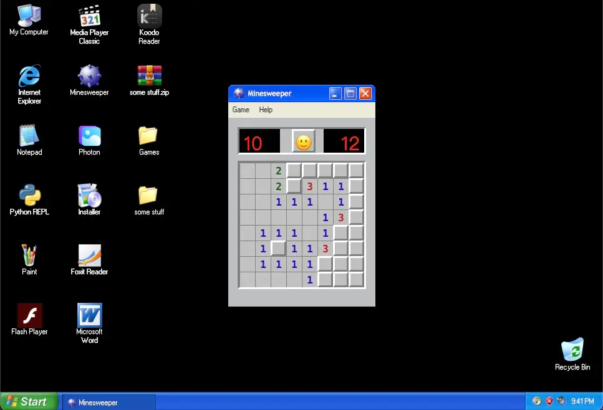Screen dimensions: 603x410
Task: Select the Installer desktop icon
Action: [x=89, y=200]
